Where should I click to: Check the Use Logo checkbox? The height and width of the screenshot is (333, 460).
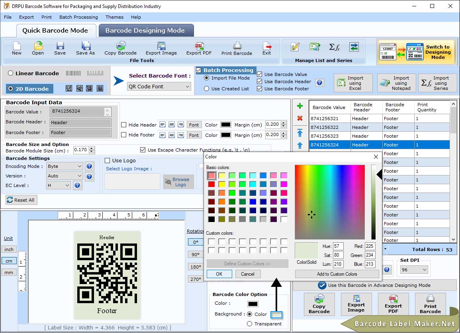point(108,161)
